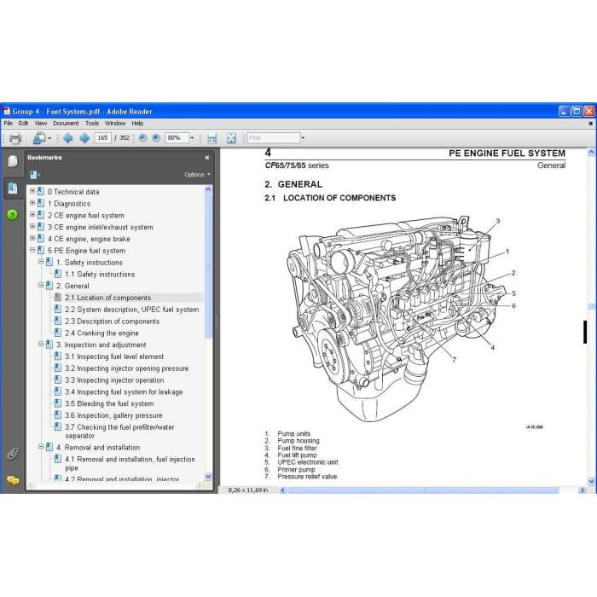Screen dimensions: 597x597
Task: Close document with menu bar X
Action: click(590, 124)
